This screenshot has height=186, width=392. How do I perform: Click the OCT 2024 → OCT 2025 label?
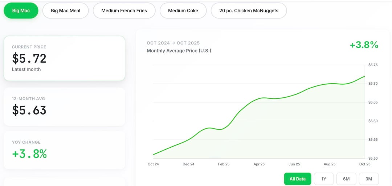[x=173, y=43]
